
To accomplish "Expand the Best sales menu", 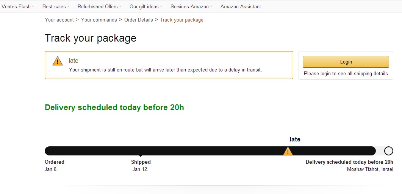I will click(56, 6).
